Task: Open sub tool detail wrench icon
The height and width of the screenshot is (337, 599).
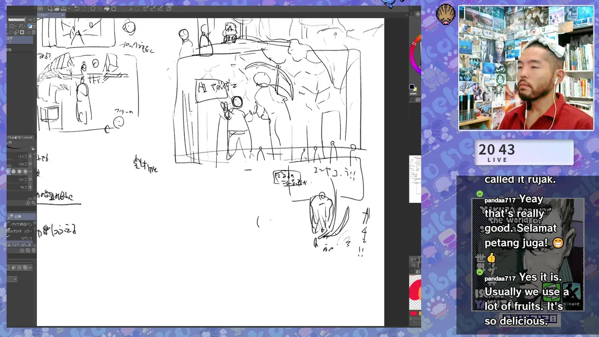Action: click(x=33, y=203)
